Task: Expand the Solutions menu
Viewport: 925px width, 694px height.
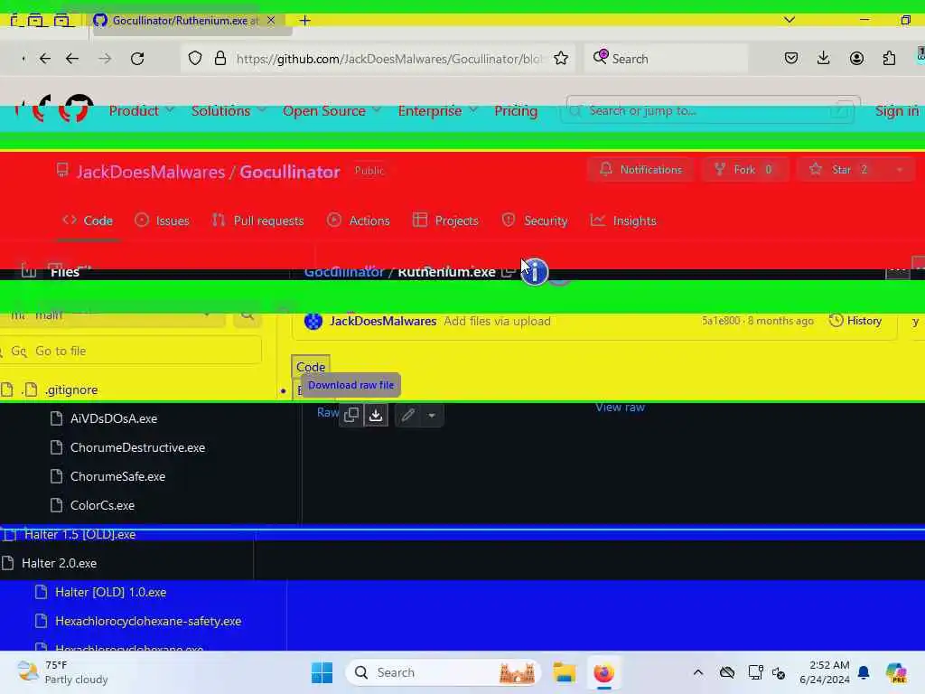Action: 229,111
